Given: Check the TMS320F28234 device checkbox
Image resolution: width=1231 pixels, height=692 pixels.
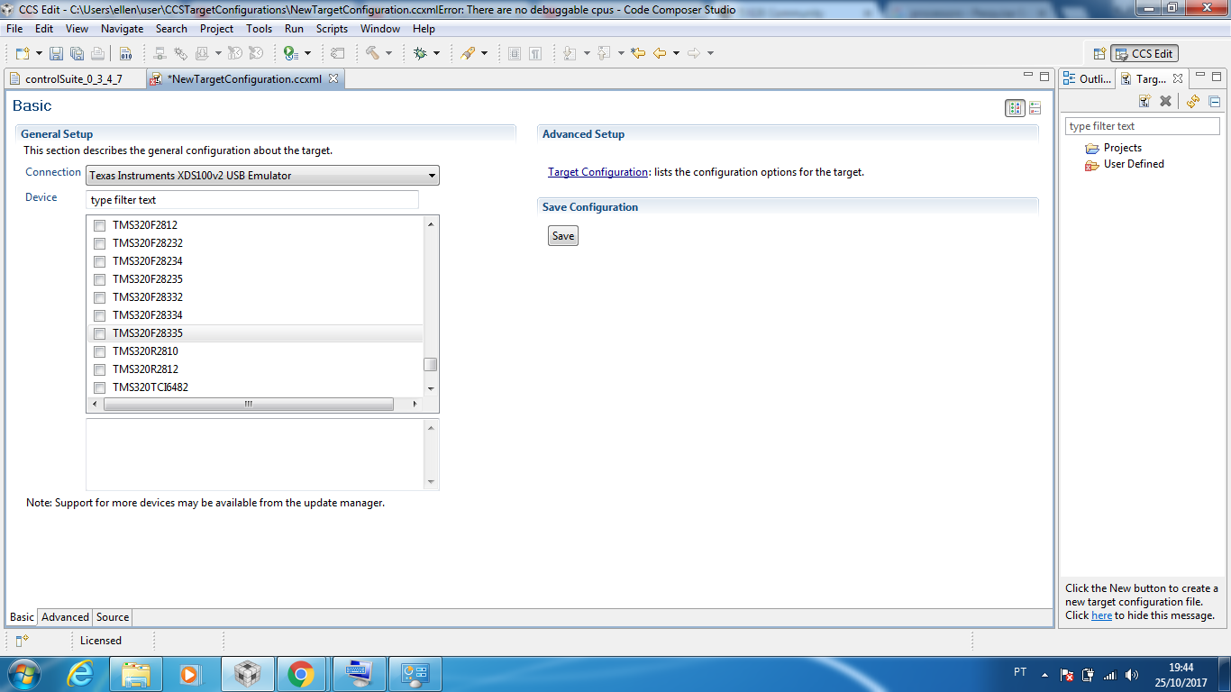Looking at the screenshot, I should coord(100,261).
